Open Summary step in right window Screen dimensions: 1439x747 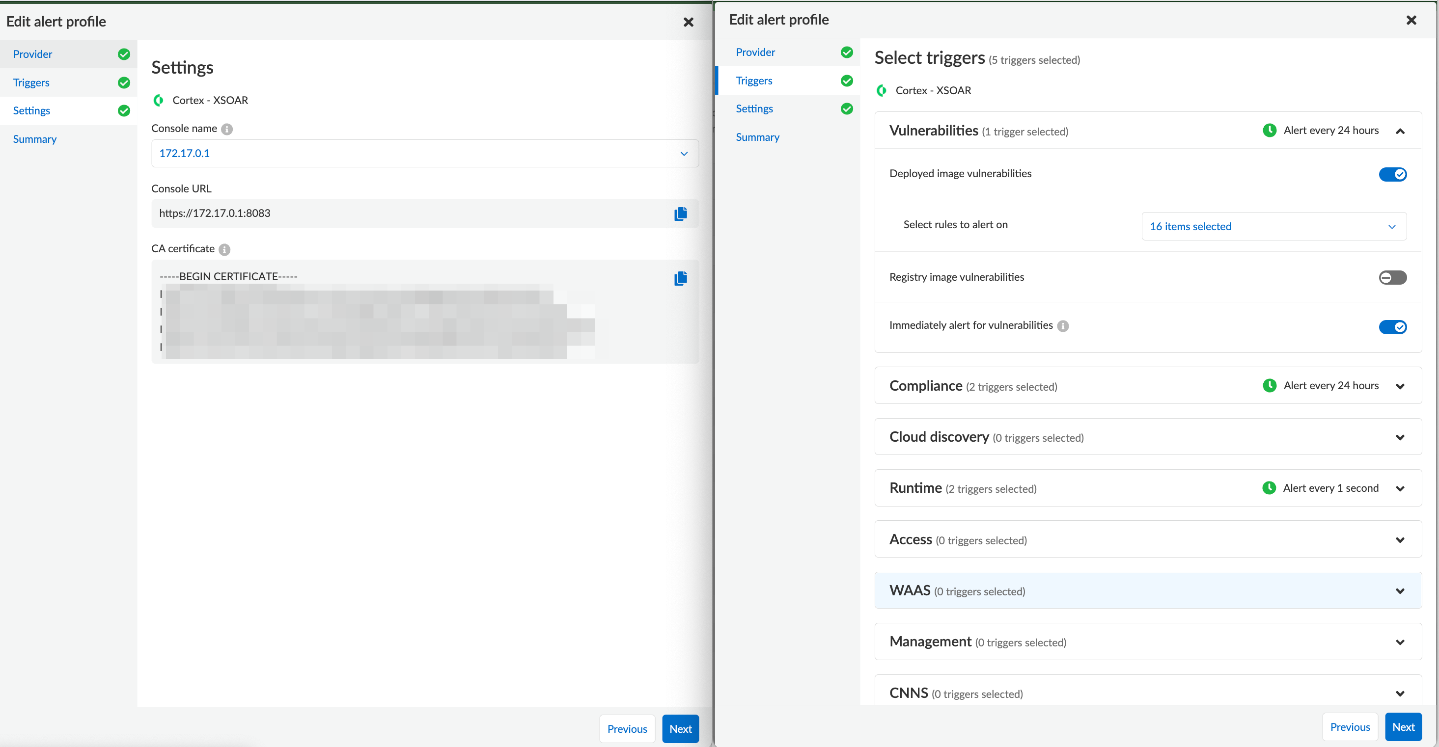pyautogui.click(x=788, y=137)
